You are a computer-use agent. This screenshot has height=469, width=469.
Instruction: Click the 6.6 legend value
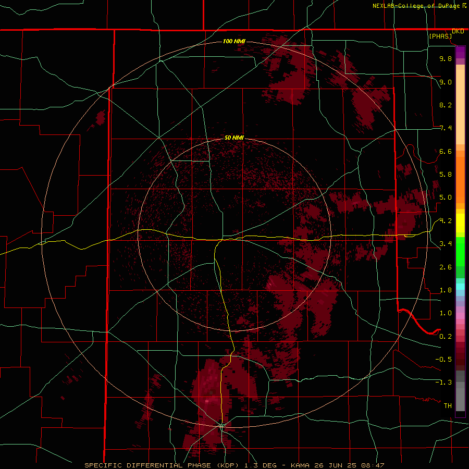click(x=446, y=151)
